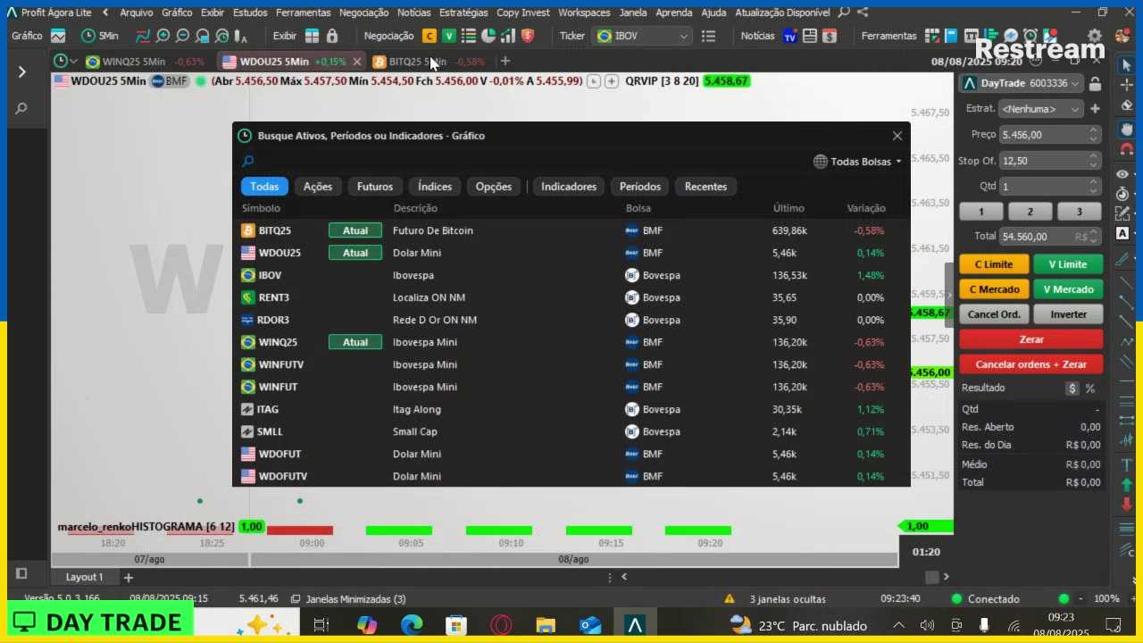The width and height of the screenshot is (1143, 643).
Task: Close the asset search dialog
Action: pyautogui.click(x=897, y=136)
